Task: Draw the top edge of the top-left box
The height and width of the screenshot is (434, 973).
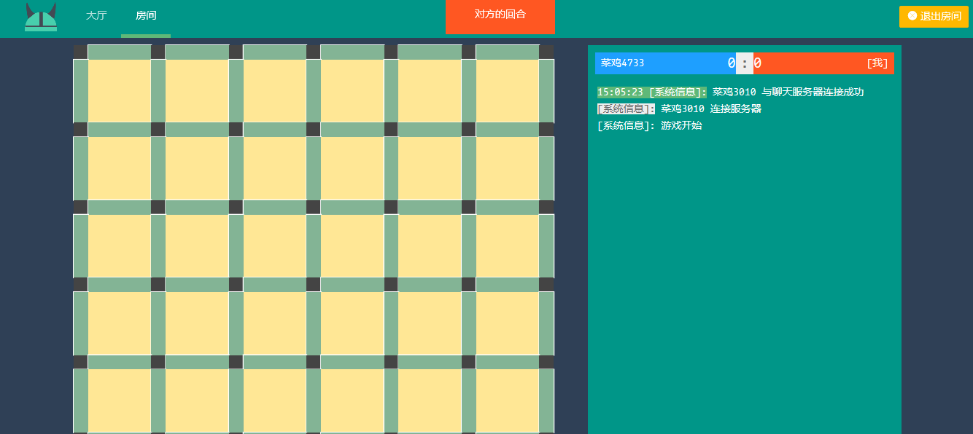Action: [x=120, y=52]
